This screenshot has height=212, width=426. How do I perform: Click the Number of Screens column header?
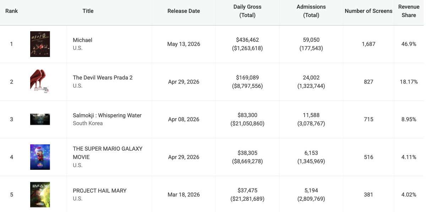[368, 11]
